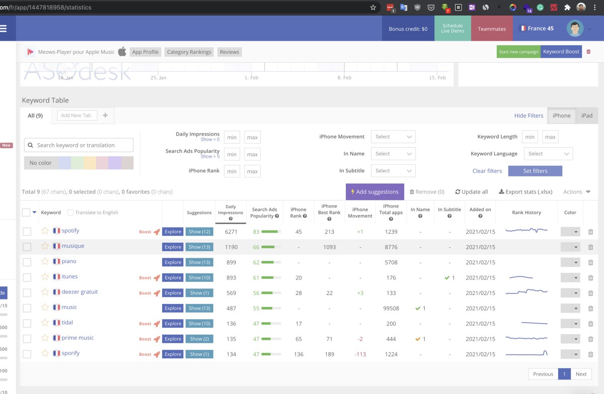Favorite the tidal keyword star
604x394 pixels.
pos(45,323)
